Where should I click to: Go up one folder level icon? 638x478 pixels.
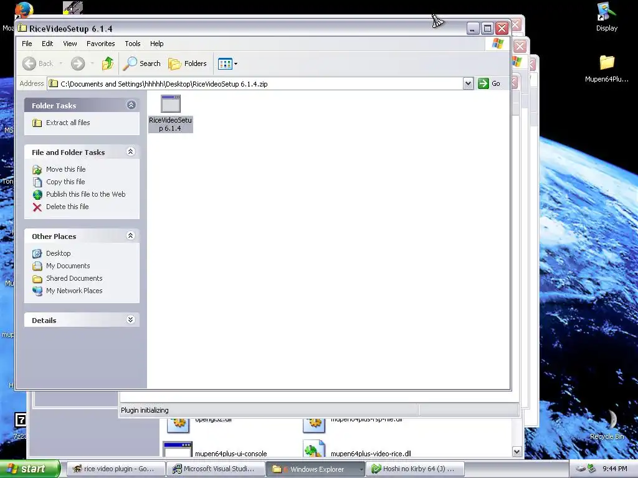108,63
